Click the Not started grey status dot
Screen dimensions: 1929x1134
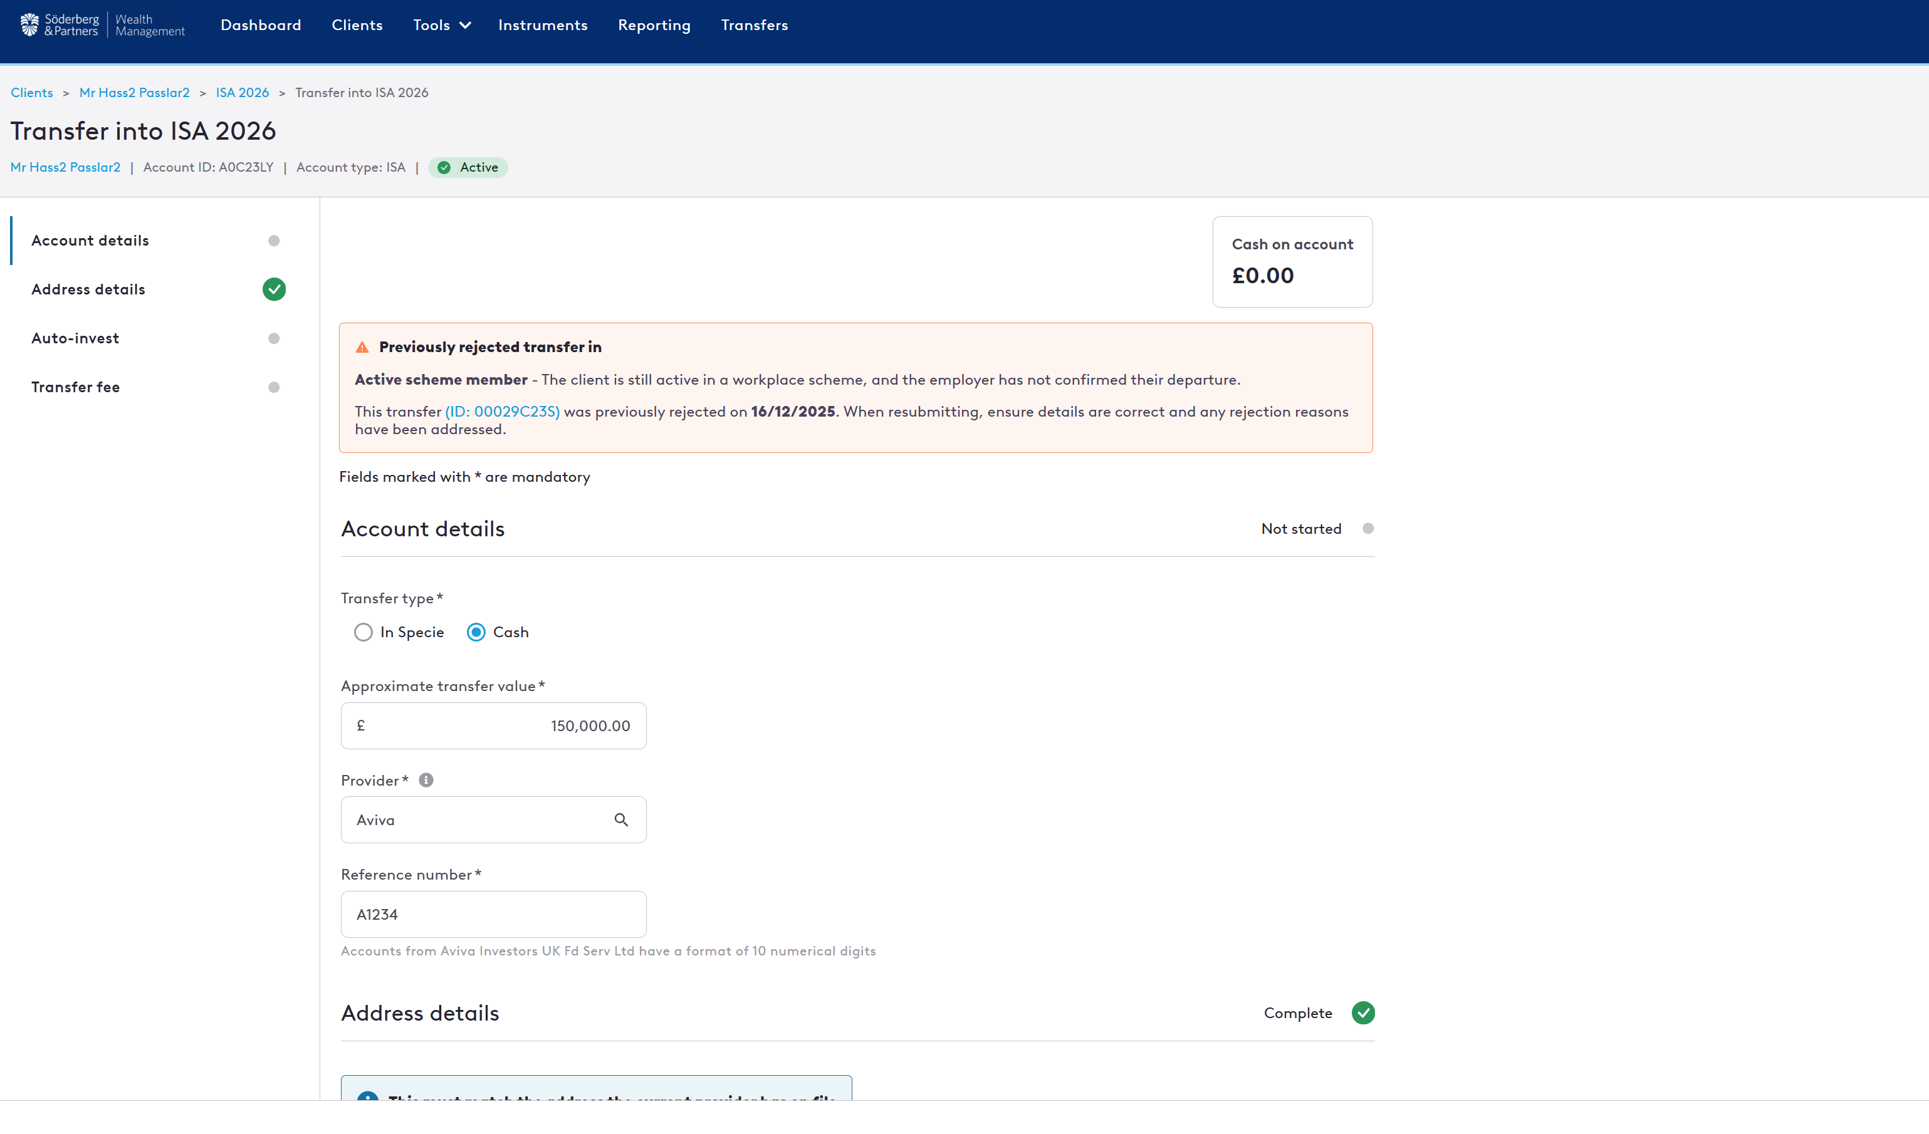1368,528
